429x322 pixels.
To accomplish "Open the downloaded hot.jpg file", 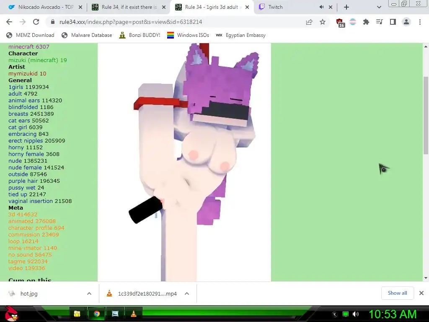I will [x=29, y=293].
